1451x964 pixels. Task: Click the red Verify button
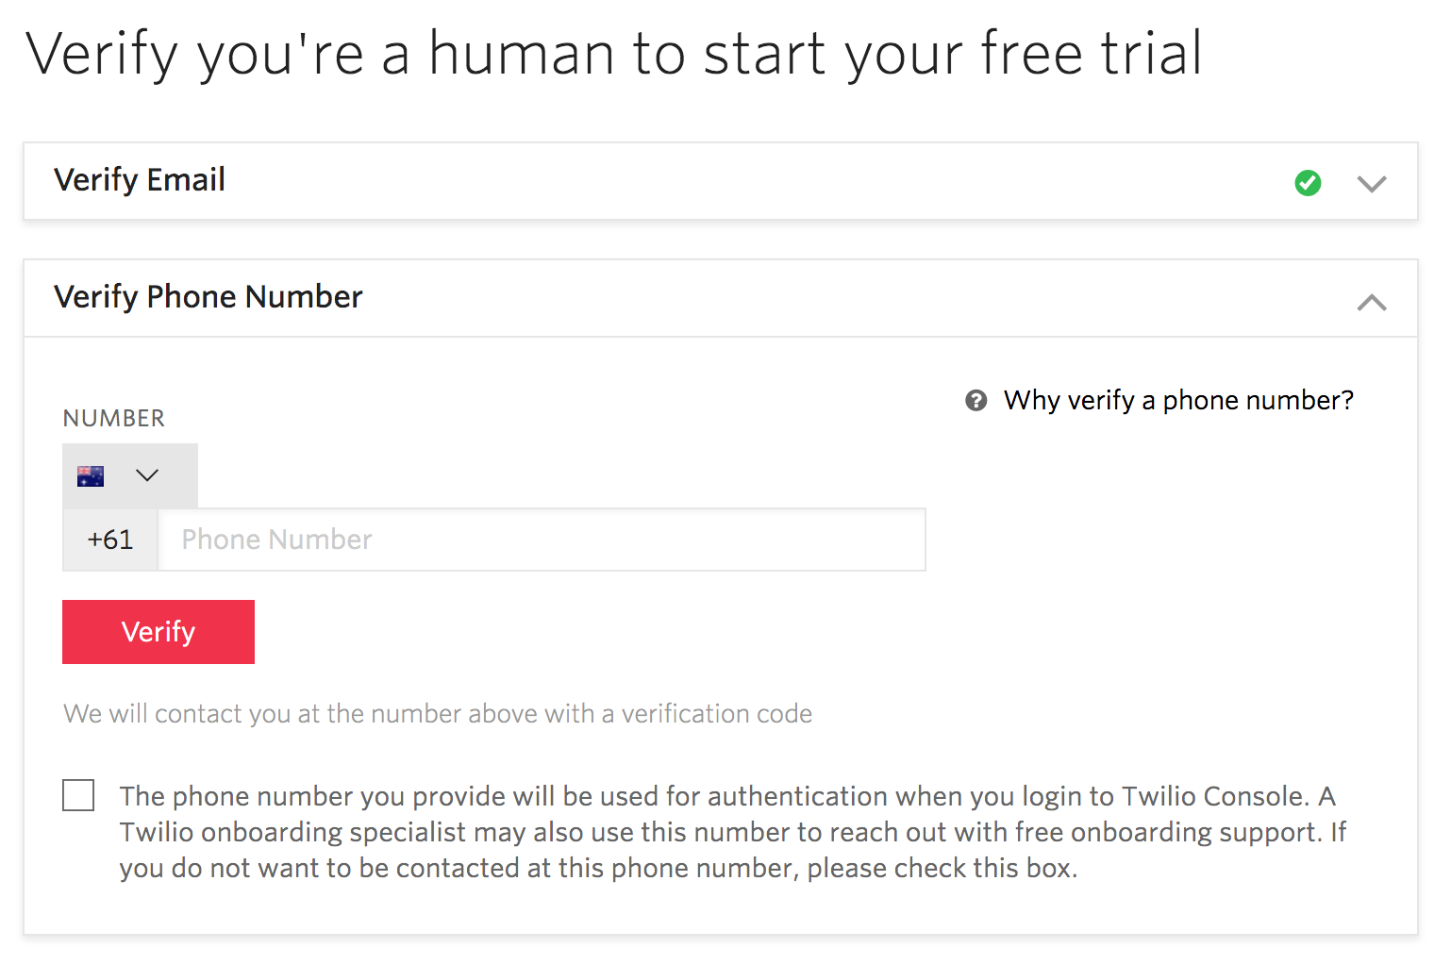(x=158, y=632)
